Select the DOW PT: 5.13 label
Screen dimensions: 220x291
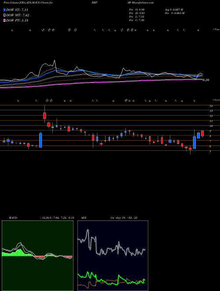point(17,20)
